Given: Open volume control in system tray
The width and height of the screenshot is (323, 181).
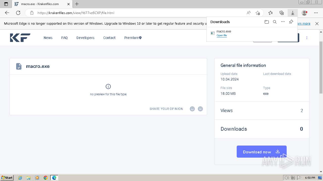Looking at the screenshot, I should (x=287, y=178).
